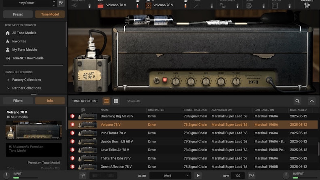
Task: Sort by the Date Added column header
Action: (x=298, y=110)
